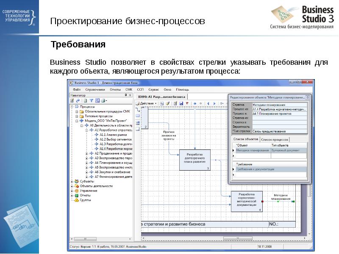Select the Бумажный документ cell

[289, 150]
